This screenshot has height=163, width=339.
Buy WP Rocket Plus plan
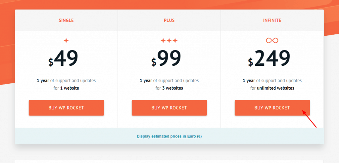(169, 108)
